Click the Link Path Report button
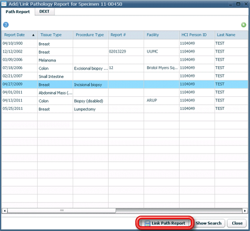Screen dimensions: 250x231 tap(165, 223)
